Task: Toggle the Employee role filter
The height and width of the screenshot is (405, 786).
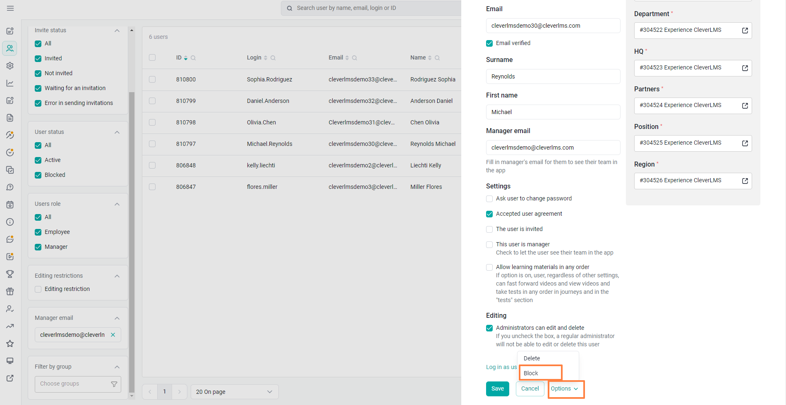Action: point(38,232)
